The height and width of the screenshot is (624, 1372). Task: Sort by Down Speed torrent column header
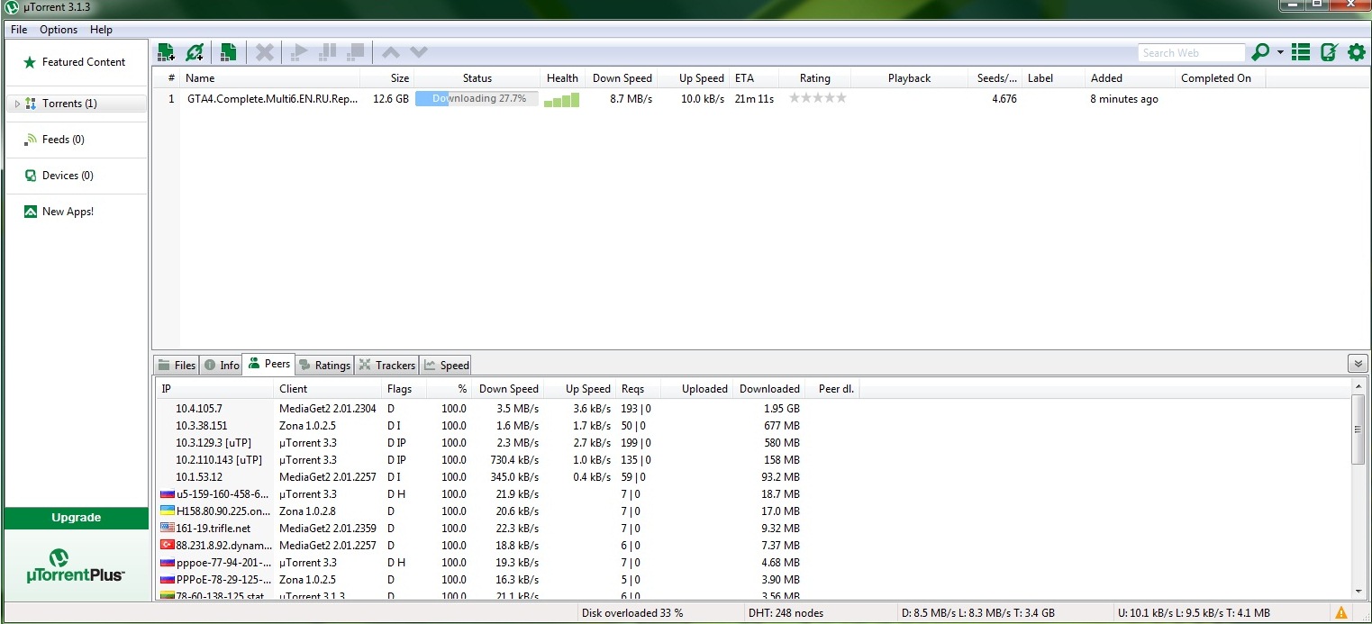(x=622, y=78)
